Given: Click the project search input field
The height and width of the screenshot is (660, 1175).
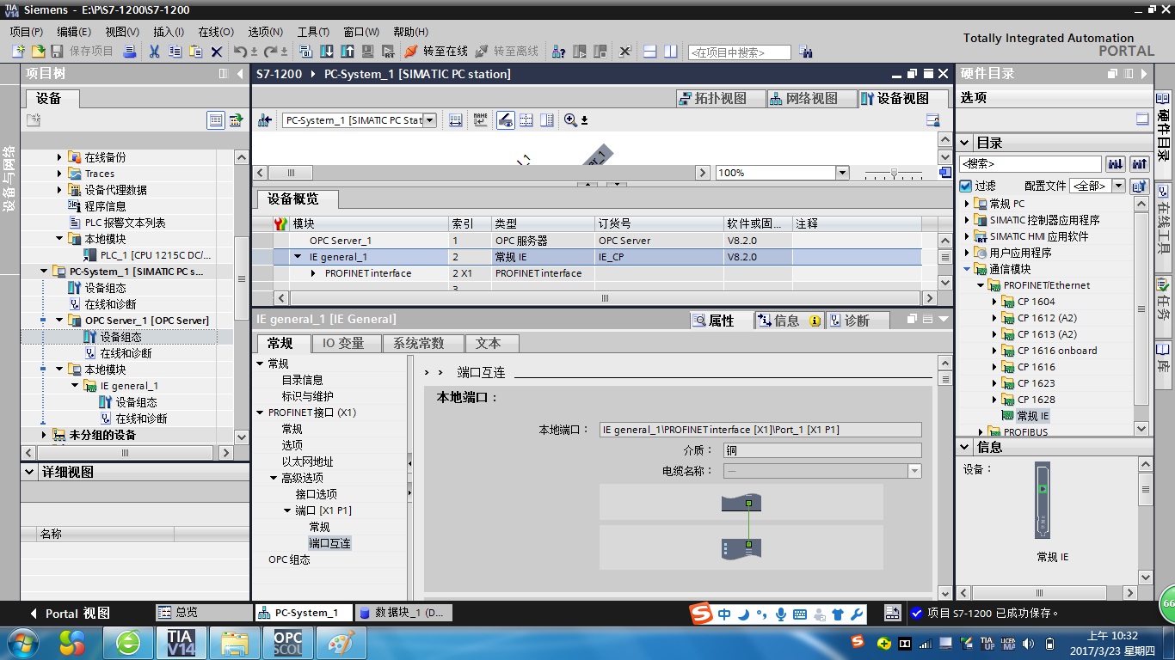Looking at the screenshot, I should point(739,52).
